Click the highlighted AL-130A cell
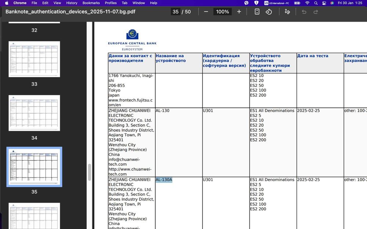 pos(164,180)
